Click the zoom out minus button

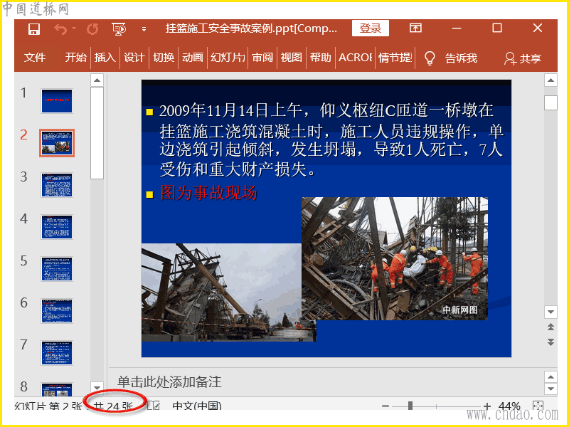tap(385, 406)
